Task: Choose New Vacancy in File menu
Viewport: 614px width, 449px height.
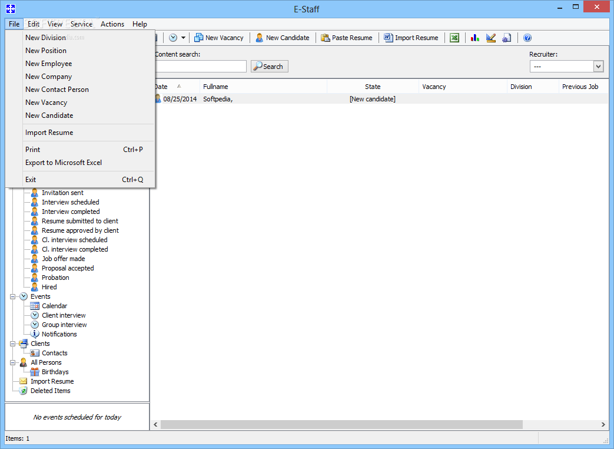Action: click(80, 103)
